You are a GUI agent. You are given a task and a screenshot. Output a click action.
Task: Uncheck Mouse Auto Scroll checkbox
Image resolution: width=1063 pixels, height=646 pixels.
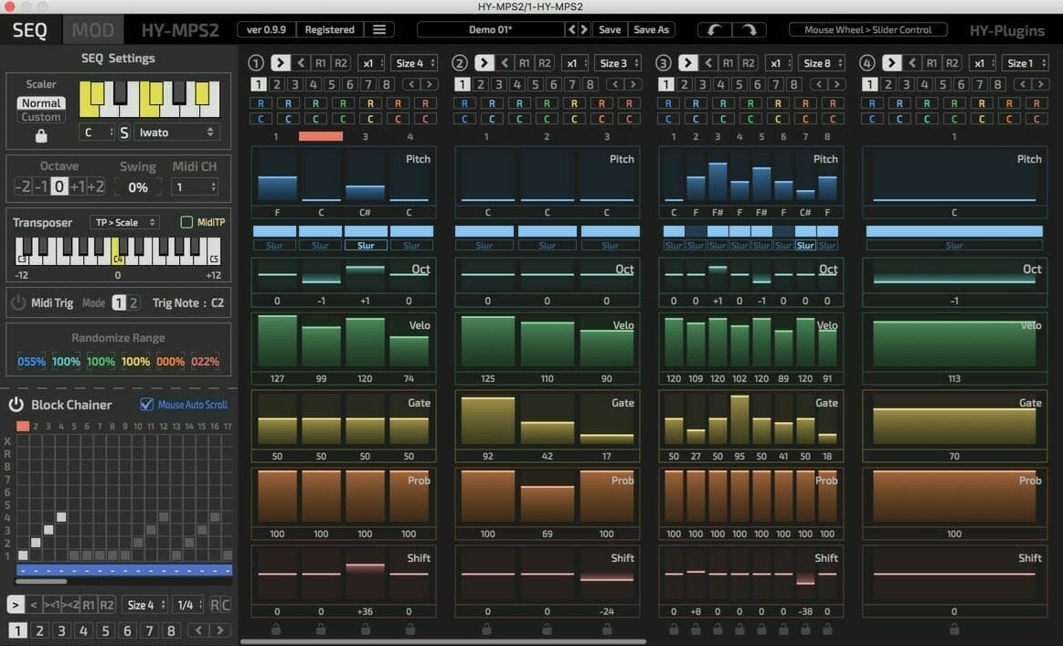146,404
